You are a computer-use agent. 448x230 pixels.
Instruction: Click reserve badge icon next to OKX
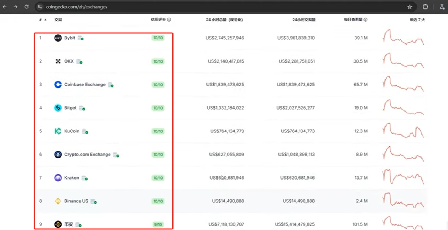point(79,62)
